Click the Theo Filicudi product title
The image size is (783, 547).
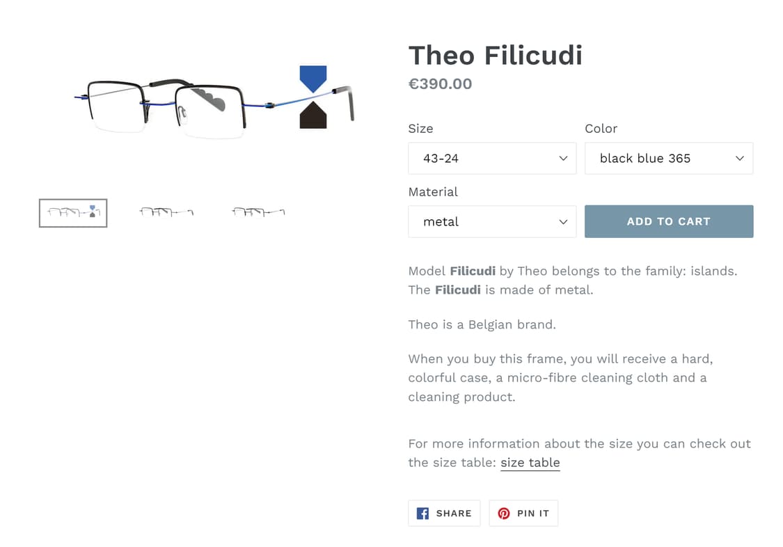coord(495,55)
